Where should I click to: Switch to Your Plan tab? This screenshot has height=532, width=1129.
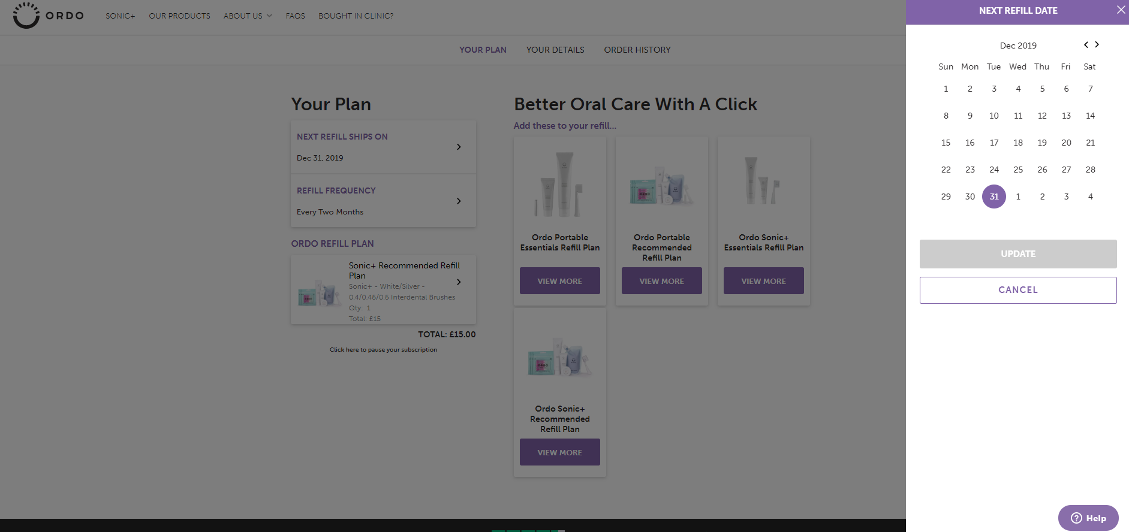point(483,50)
